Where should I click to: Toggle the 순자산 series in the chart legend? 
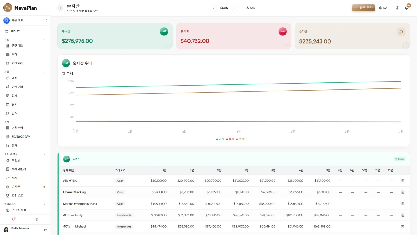point(242,139)
